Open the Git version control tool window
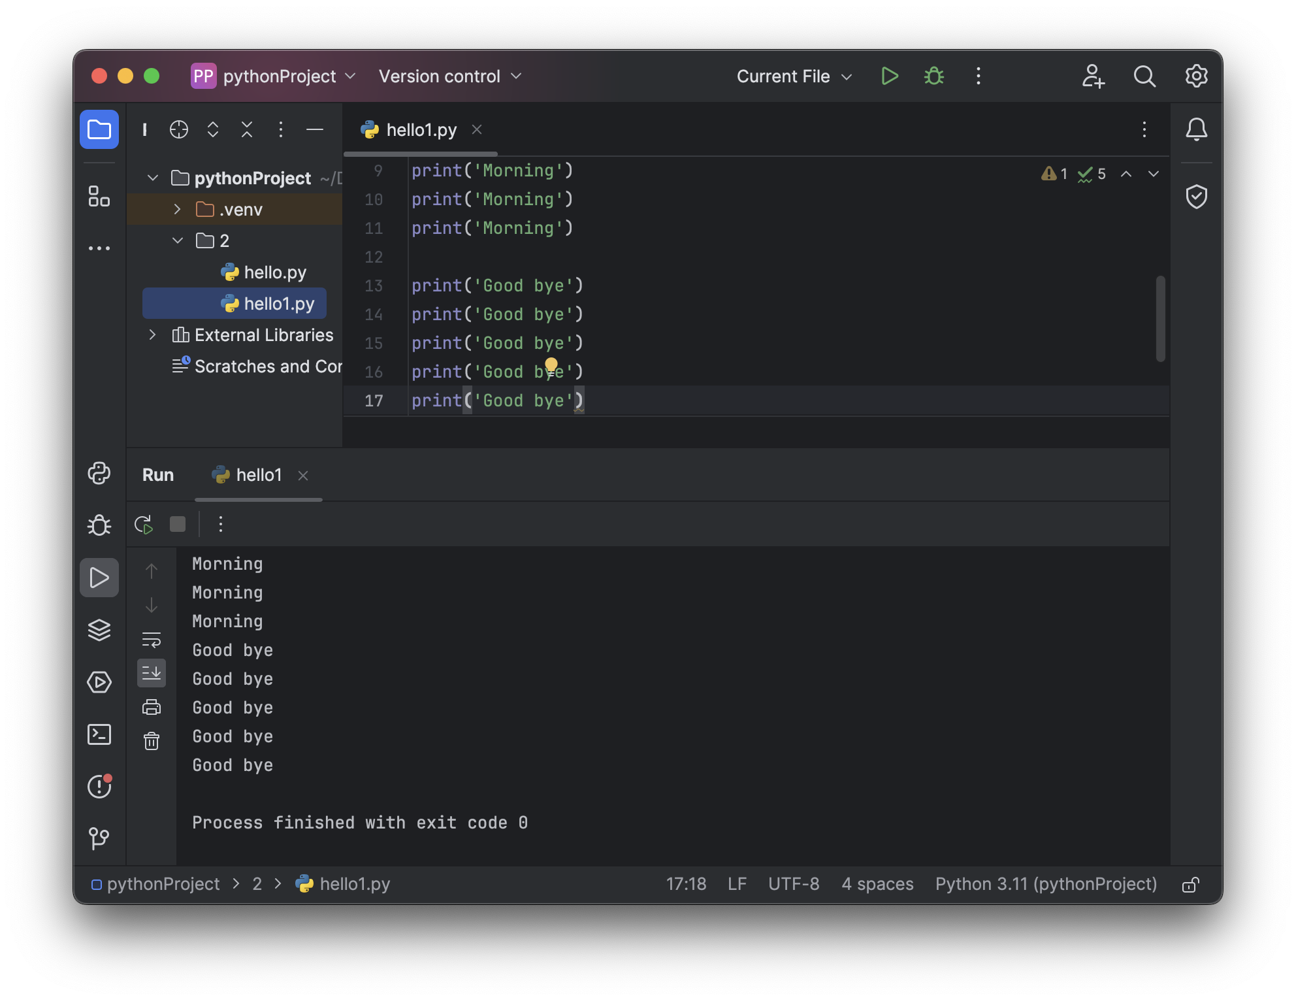The height and width of the screenshot is (1001, 1296). 99,838
